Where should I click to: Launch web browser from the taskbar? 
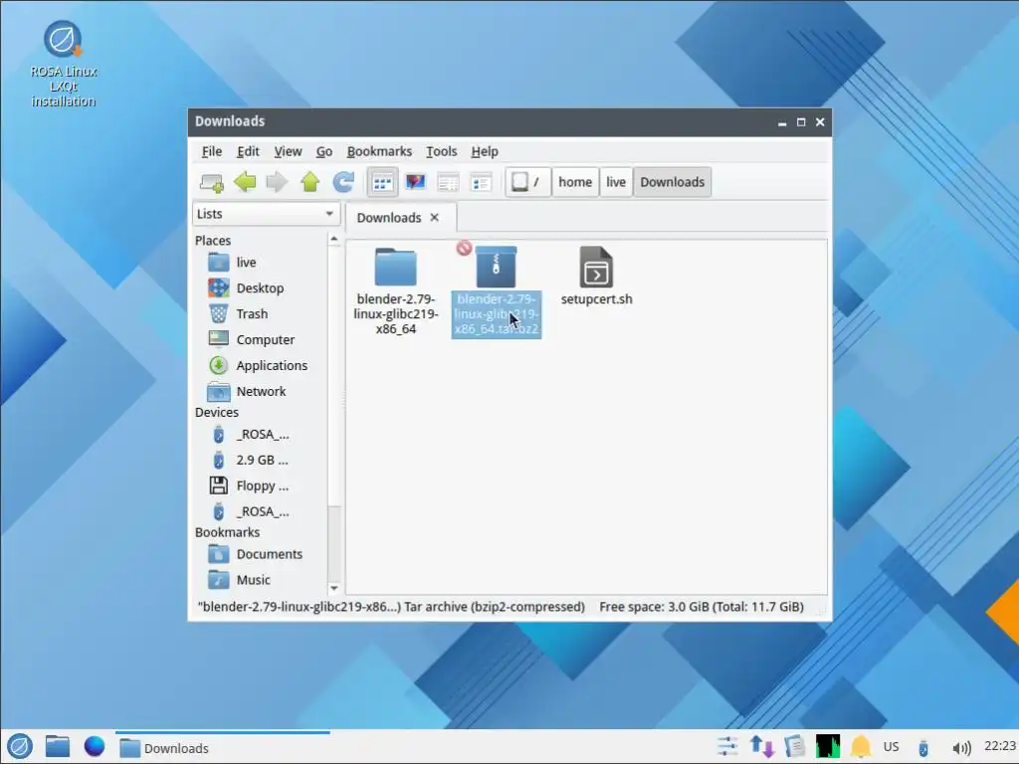coord(95,746)
